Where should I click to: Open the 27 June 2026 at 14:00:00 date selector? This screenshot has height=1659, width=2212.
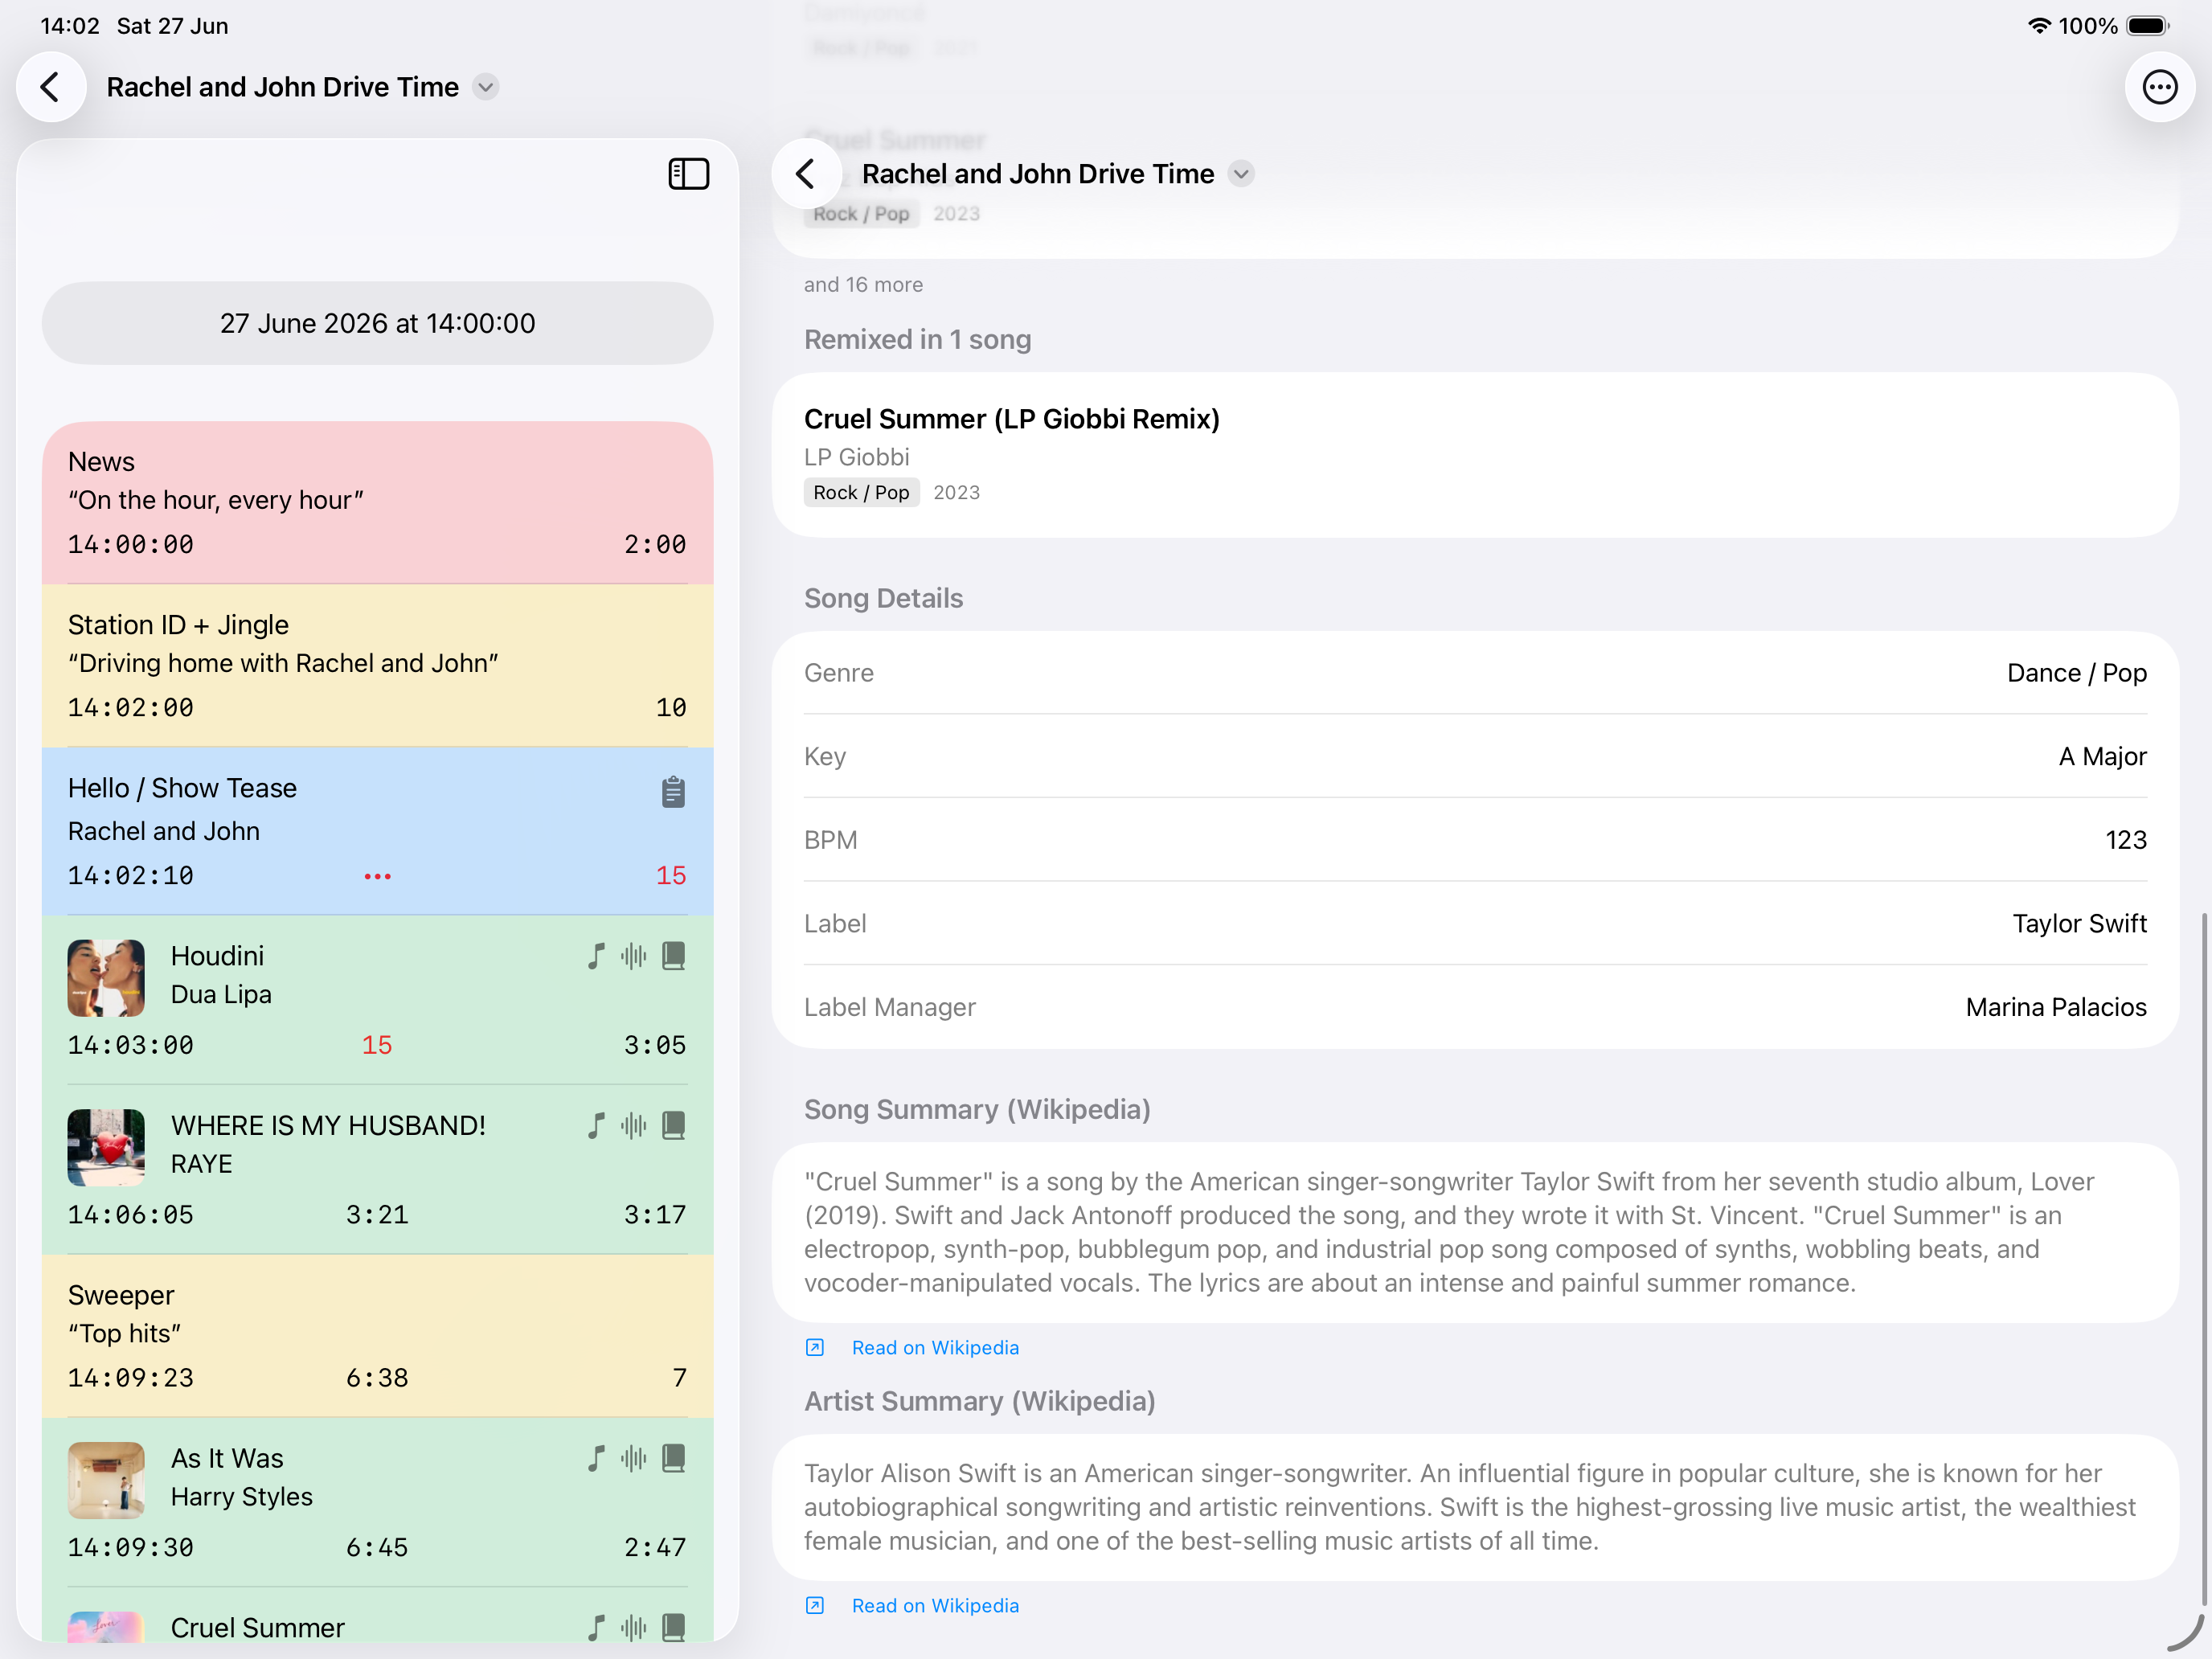(x=377, y=323)
